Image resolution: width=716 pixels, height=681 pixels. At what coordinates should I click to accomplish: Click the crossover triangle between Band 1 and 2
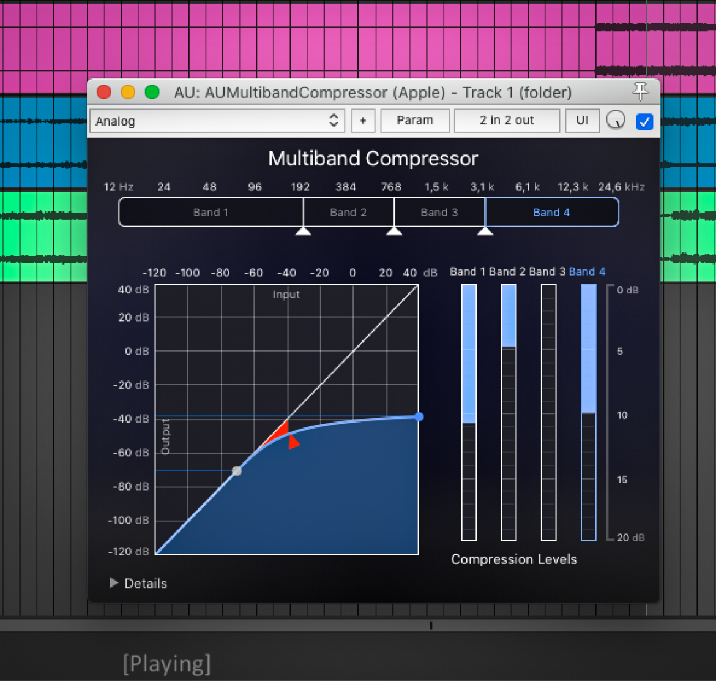[x=303, y=231]
